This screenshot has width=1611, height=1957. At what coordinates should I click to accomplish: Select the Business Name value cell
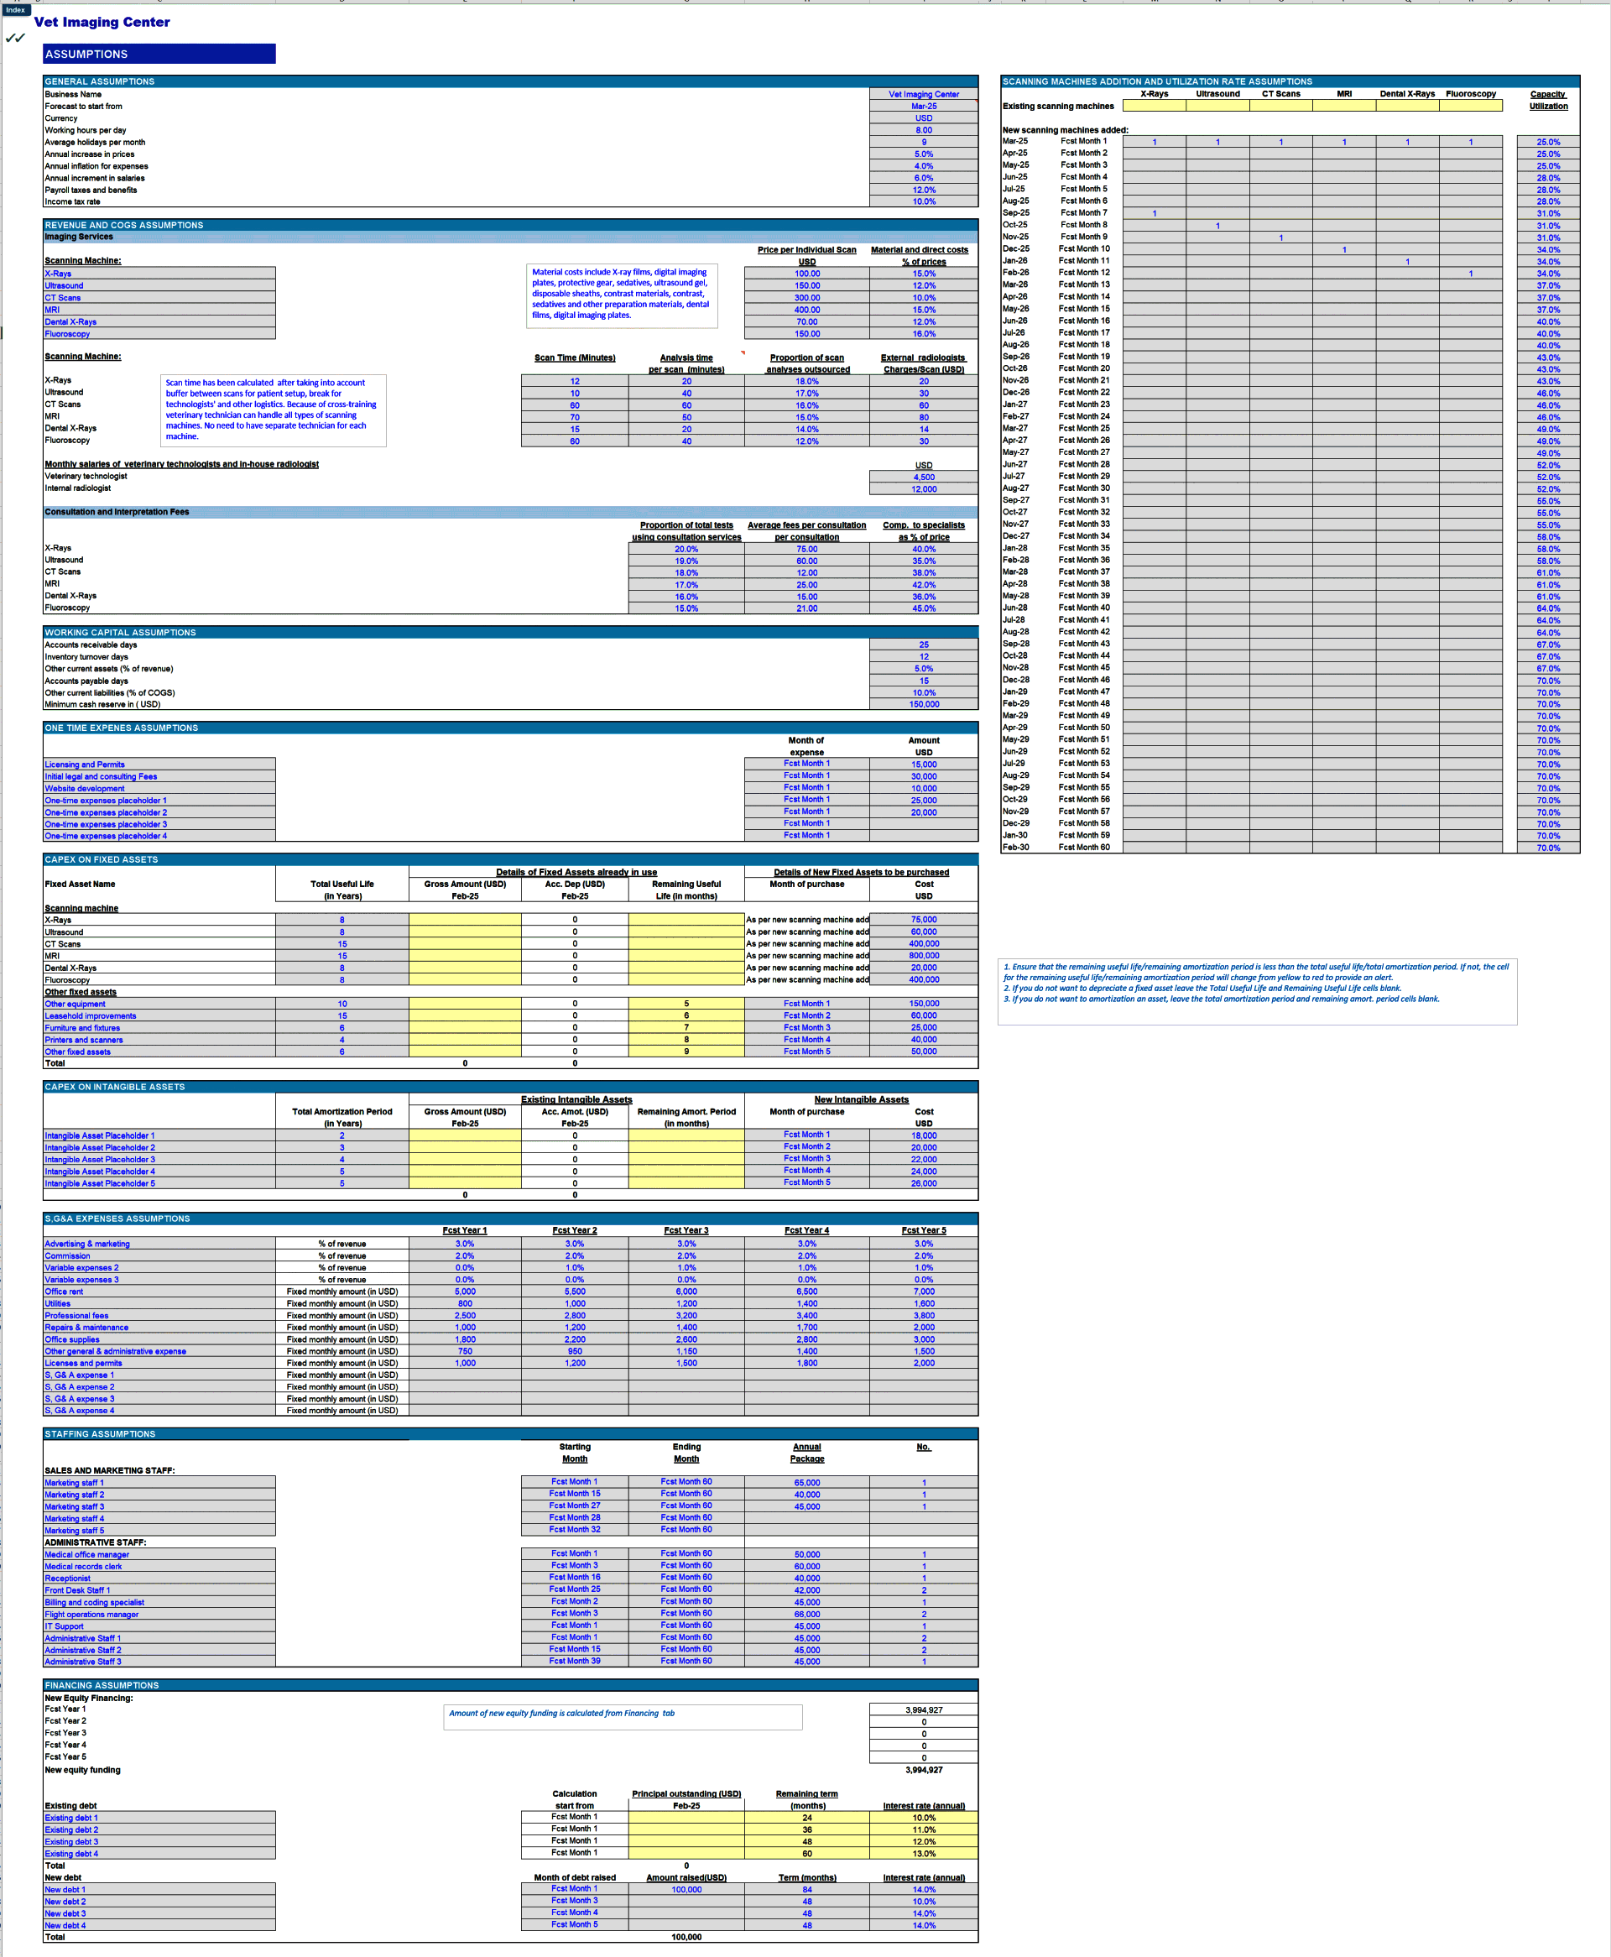tap(923, 94)
